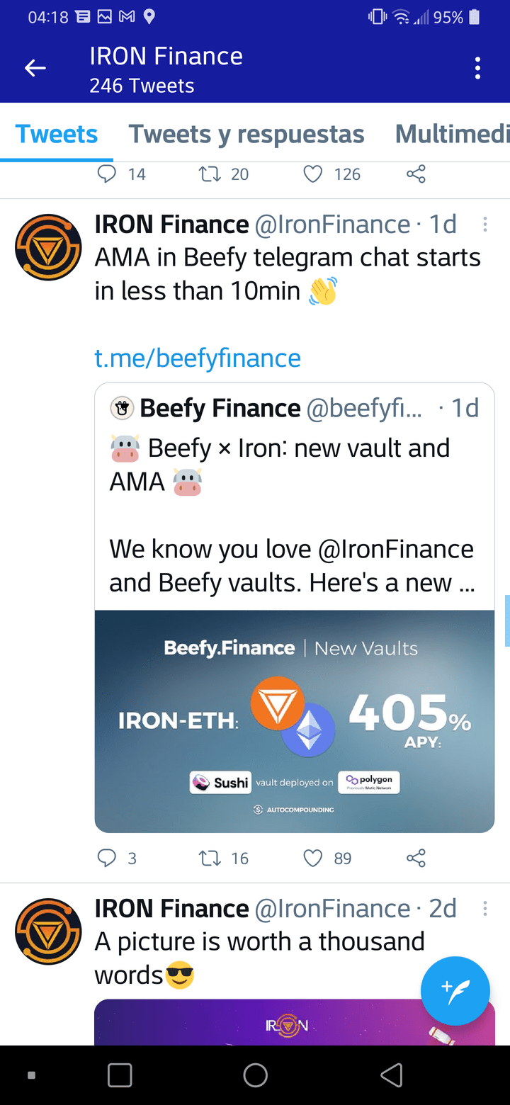This screenshot has width=510, height=1105.
Task: Open the t.me/beefyfinance link
Action: 198,358
